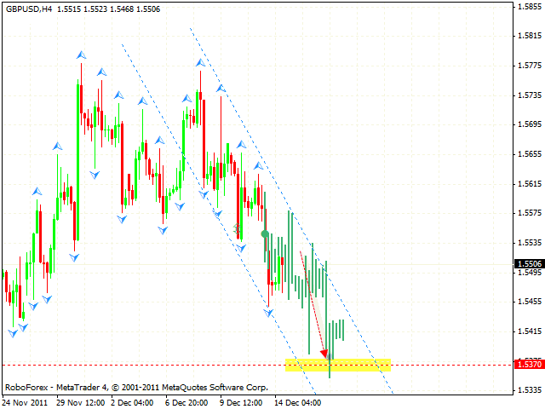Screen dimensions: 545x409
Task: Click the 1.5735 price axis label
Action: tap(530, 95)
